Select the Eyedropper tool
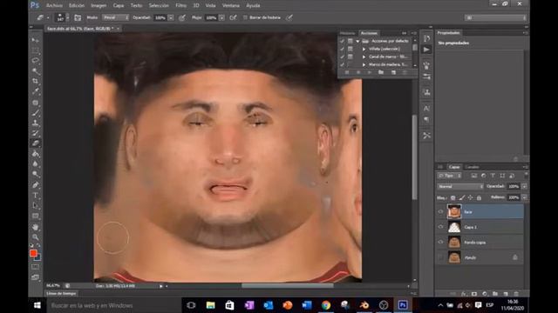Image resolution: width=558 pixels, height=313 pixels. [35, 91]
